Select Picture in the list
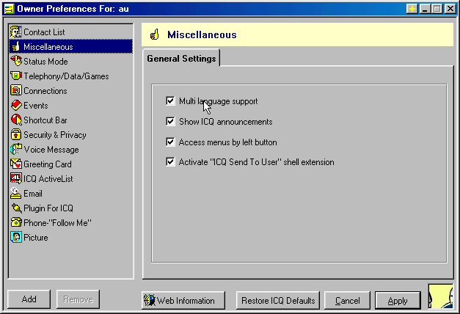Image resolution: width=460 pixels, height=314 pixels. click(x=70, y=238)
